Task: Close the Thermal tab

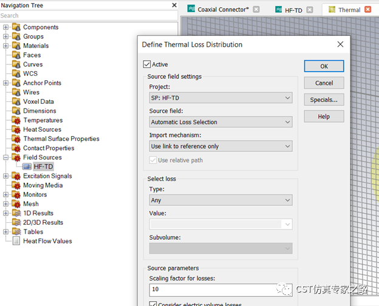Action: pyautogui.click(x=366, y=10)
